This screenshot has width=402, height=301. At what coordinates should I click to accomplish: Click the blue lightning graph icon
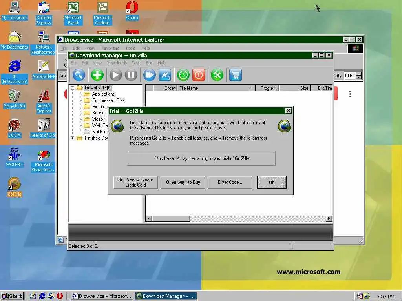165,75
